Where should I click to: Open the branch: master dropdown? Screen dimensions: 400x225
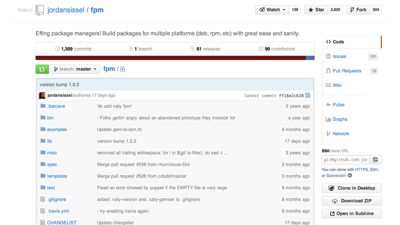75,69
